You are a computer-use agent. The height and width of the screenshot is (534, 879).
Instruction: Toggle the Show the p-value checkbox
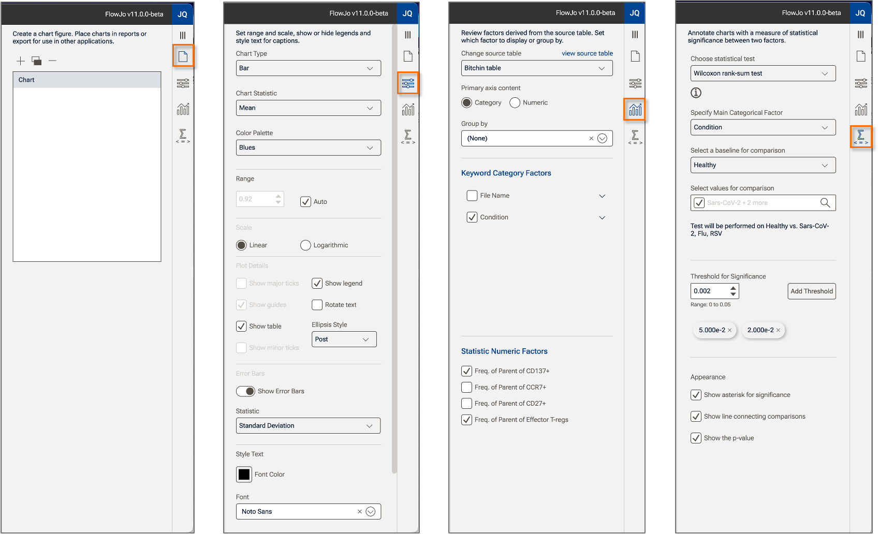point(696,438)
